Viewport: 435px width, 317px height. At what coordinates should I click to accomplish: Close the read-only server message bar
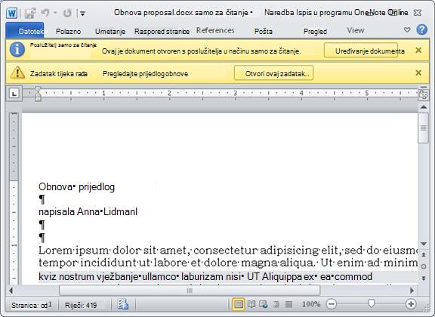click(418, 51)
